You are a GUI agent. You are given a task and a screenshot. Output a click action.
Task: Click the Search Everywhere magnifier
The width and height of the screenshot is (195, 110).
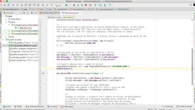point(190,5)
